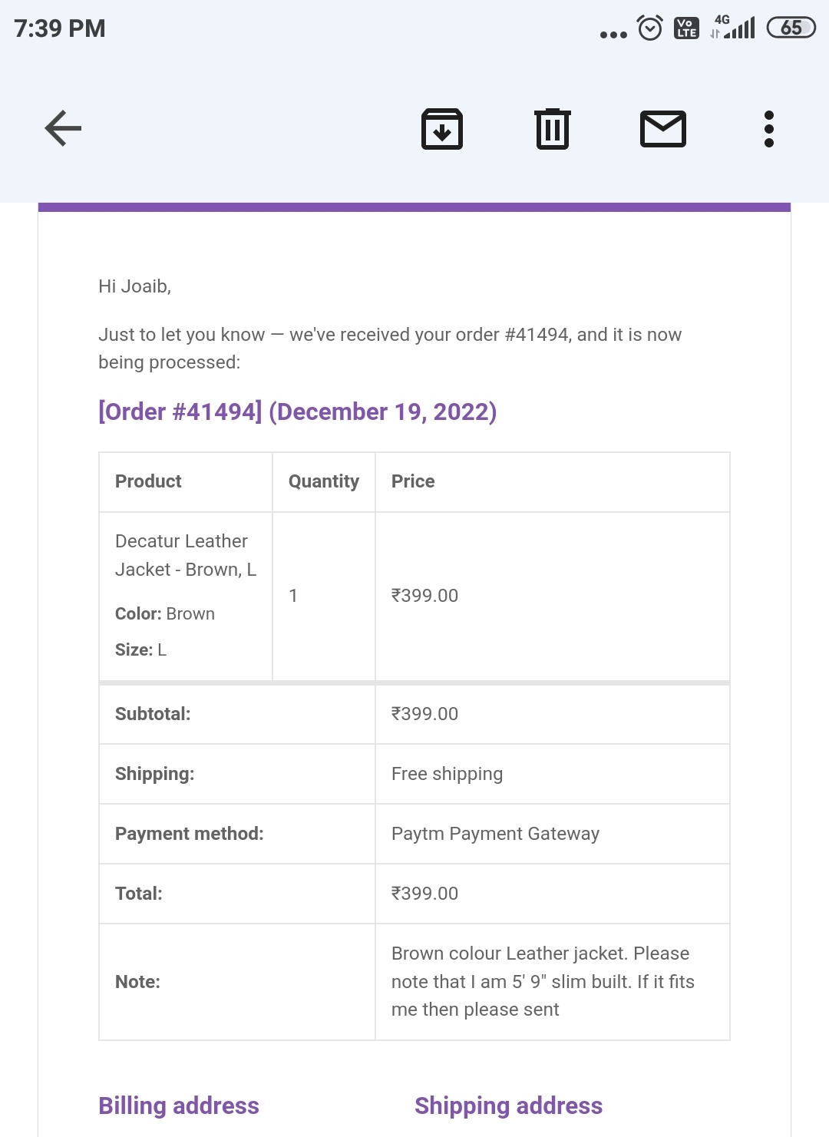Screen dimensions: 829x1137
Task: Tap the battery level indicator
Action: [791, 28]
